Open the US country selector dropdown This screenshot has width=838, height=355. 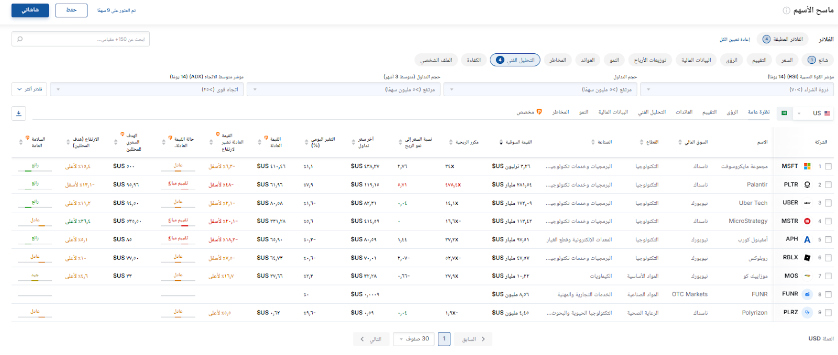pos(813,113)
